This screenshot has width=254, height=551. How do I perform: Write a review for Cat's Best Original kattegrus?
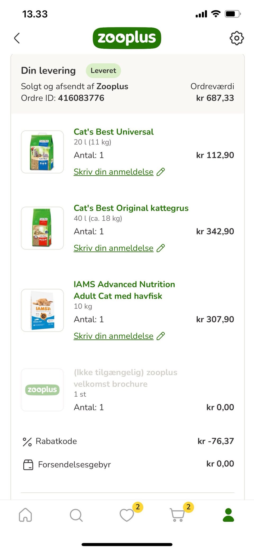pyautogui.click(x=114, y=248)
